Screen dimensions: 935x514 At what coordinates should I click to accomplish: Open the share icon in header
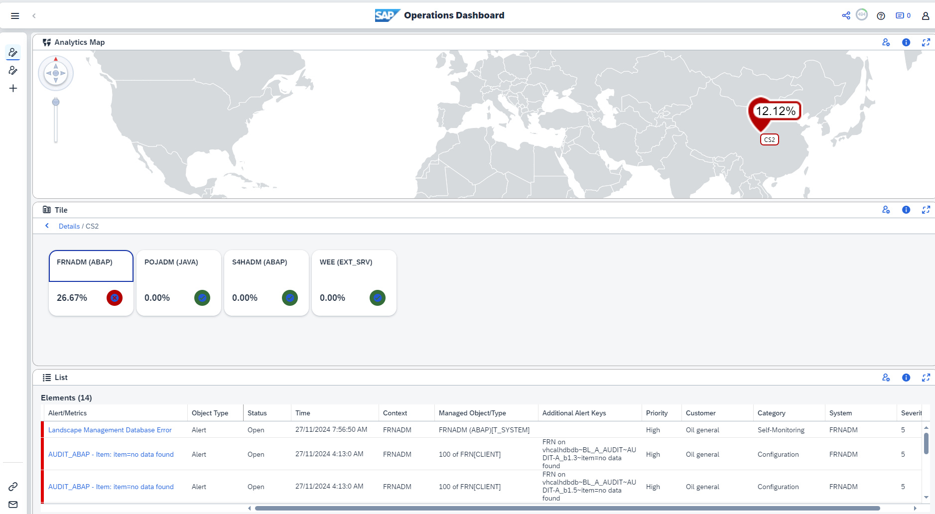click(846, 15)
